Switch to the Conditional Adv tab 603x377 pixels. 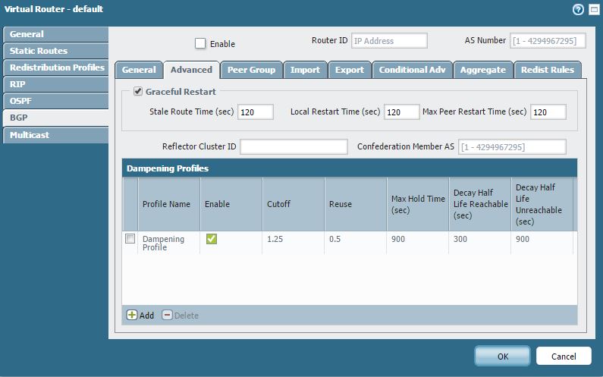point(413,70)
